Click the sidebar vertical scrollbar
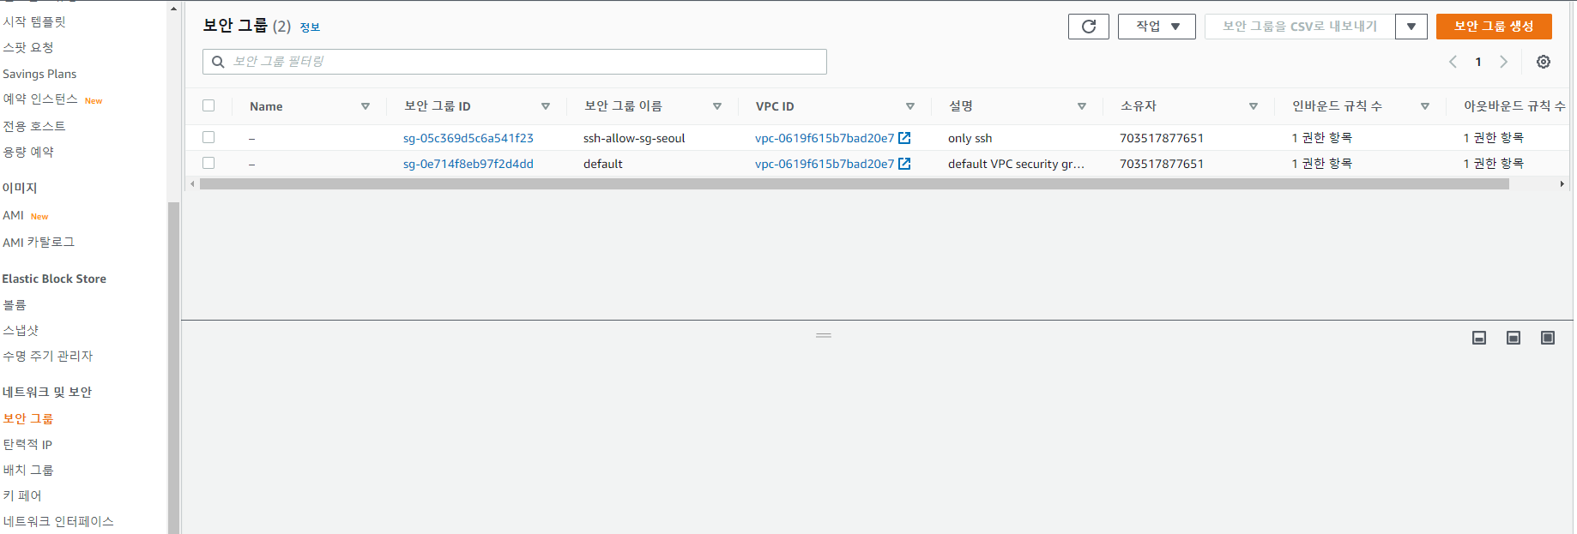 coord(174,367)
